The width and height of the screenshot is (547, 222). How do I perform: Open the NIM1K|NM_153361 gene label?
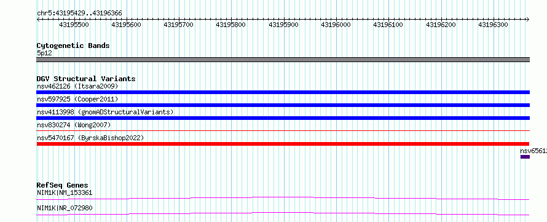65,192
